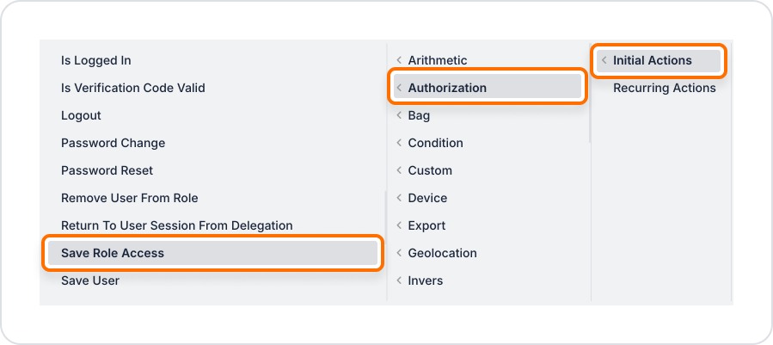Select the Is Logged In action
The image size is (773, 345).
click(96, 60)
